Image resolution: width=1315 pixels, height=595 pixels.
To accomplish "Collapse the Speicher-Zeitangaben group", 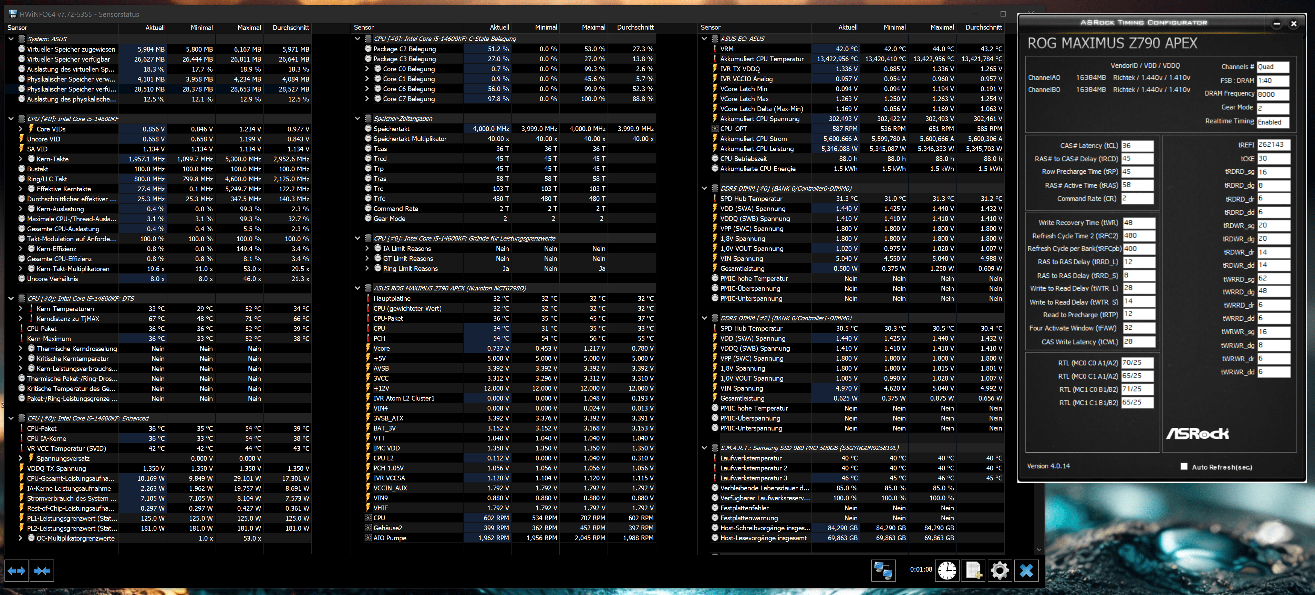I will (x=358, y=118).
